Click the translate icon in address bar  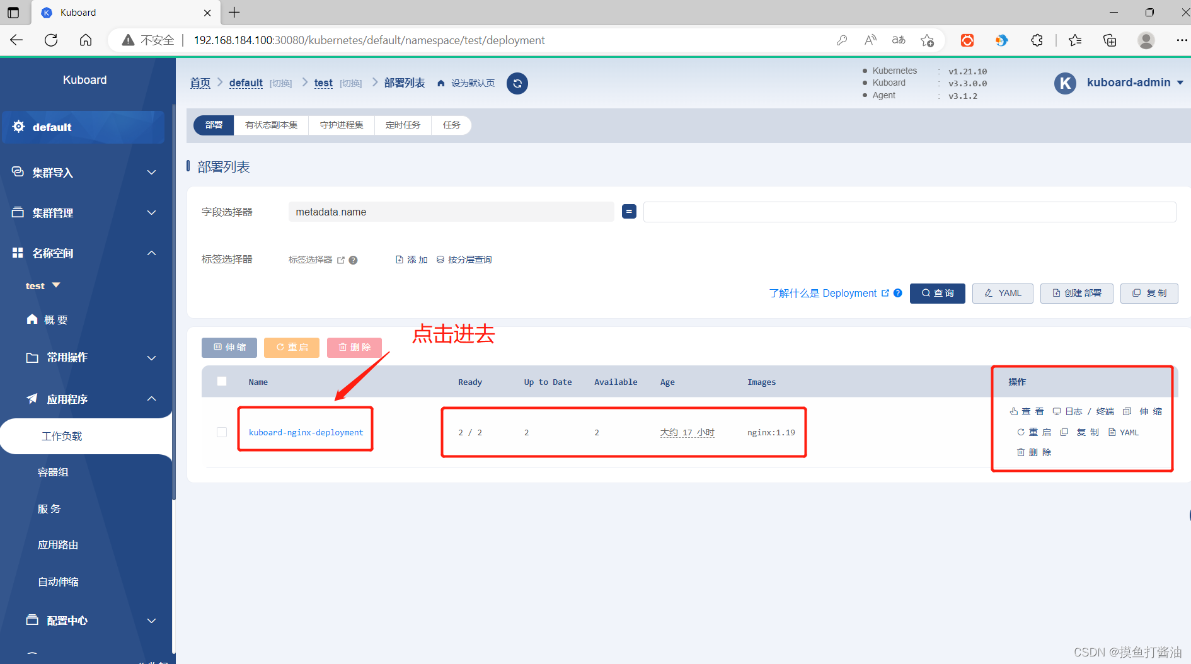point(899,40)
